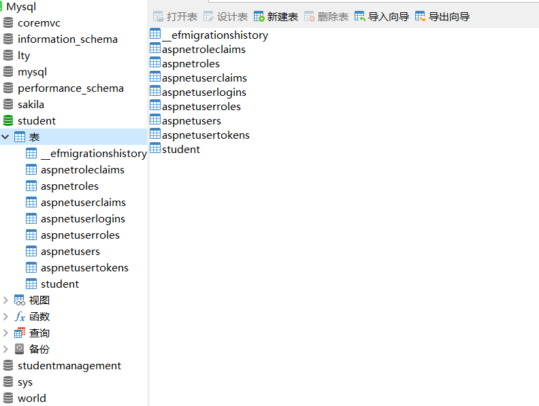Click the 新建表 new table label

pyautogui.click(x=282, y=16)
